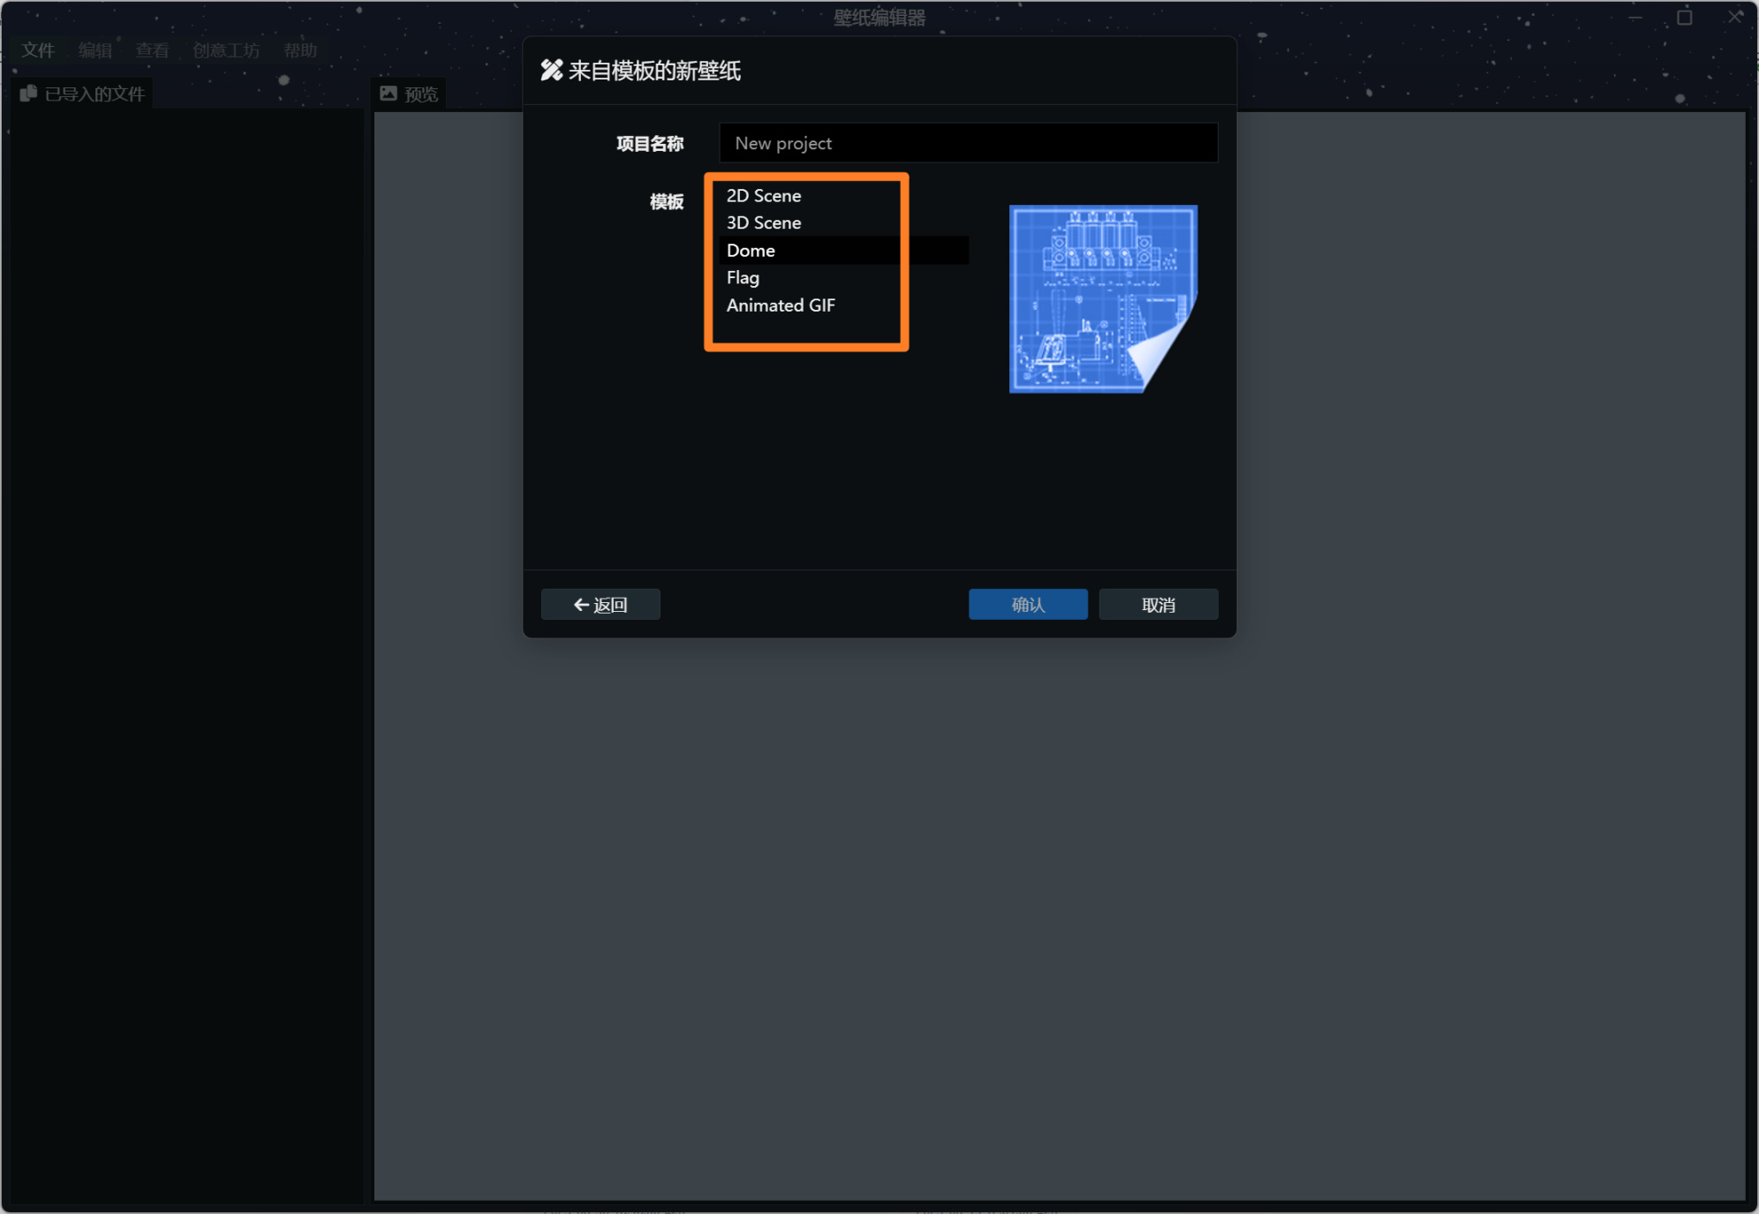
Task: Select the 2D Scene template
Action: 763,196
